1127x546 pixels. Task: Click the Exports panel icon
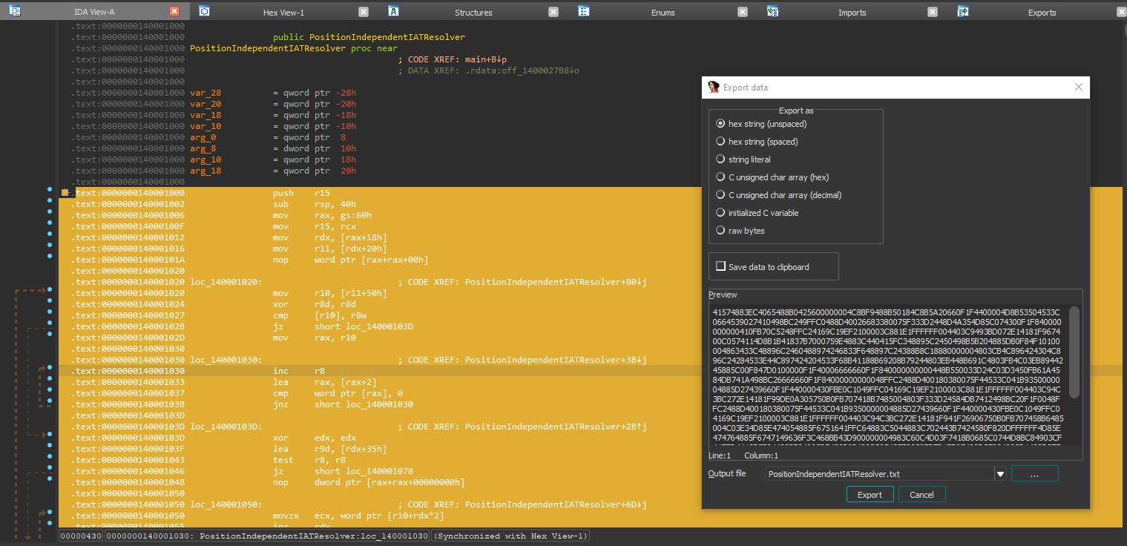pos(962,11)
